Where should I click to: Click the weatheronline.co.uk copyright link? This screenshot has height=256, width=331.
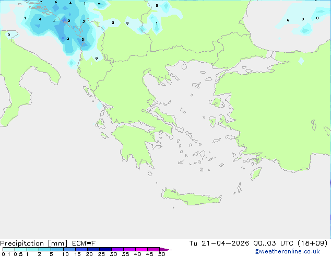click(x=287, y=251)
